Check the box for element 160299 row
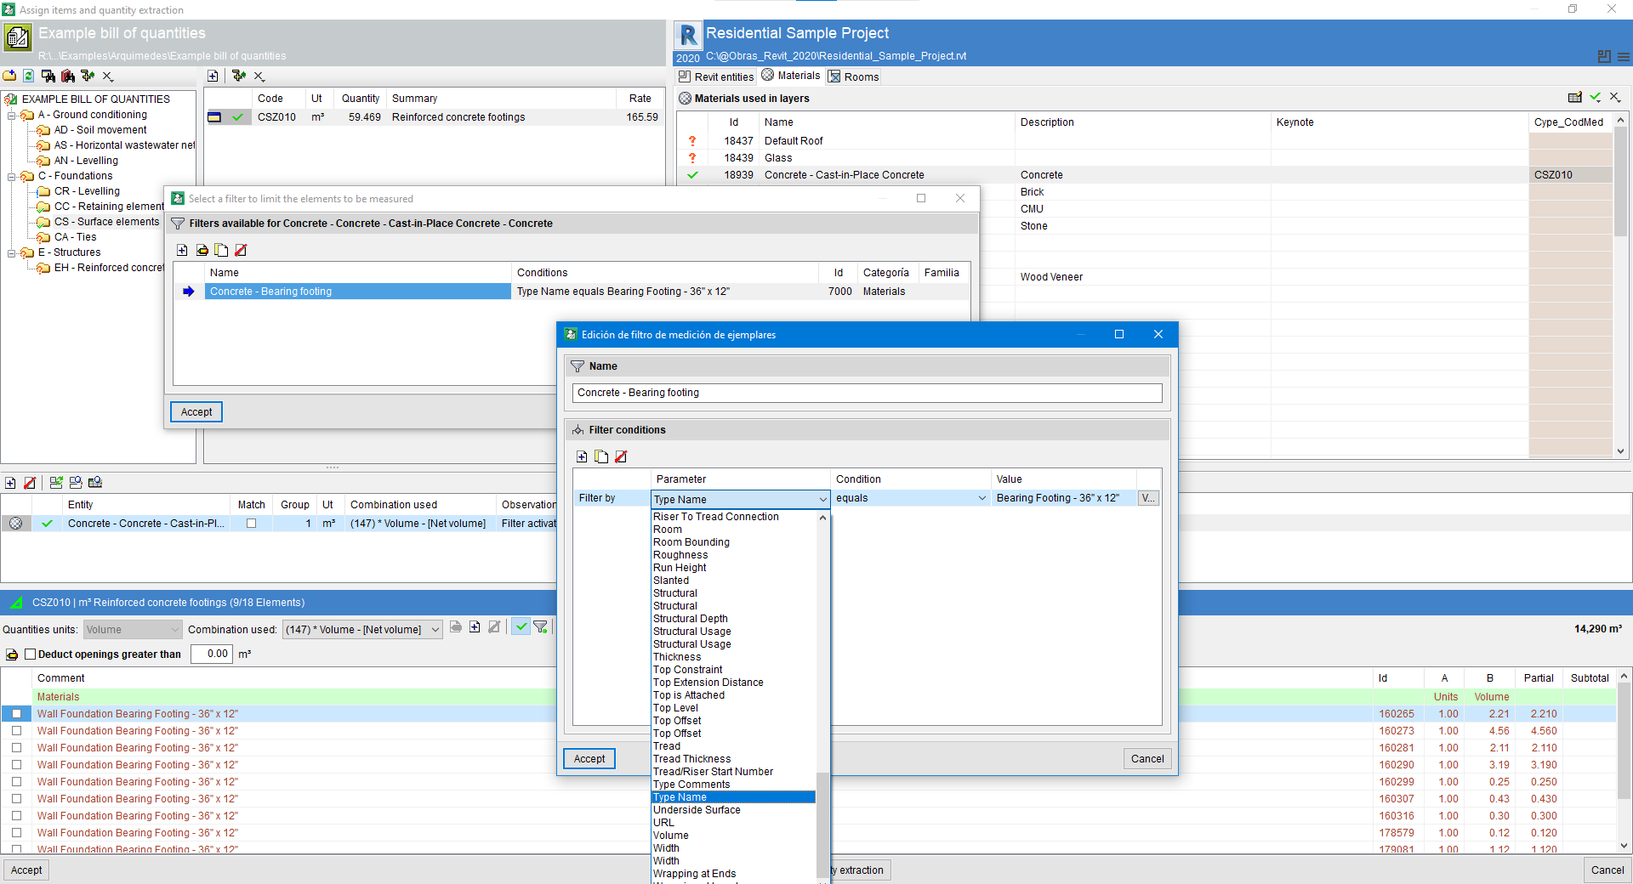This screenshot has width=1633, height=884. pos(16,782)
